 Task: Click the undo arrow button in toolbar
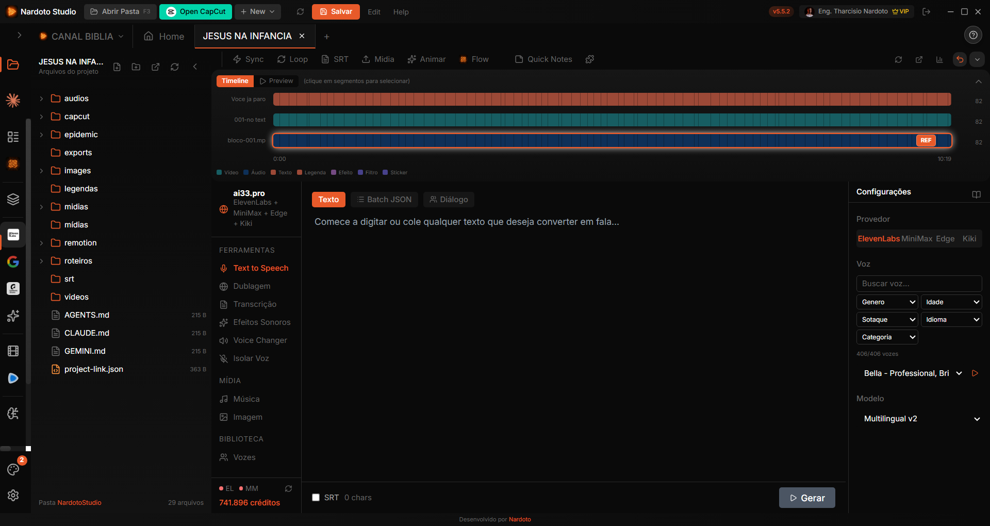[x=960, y=59]
